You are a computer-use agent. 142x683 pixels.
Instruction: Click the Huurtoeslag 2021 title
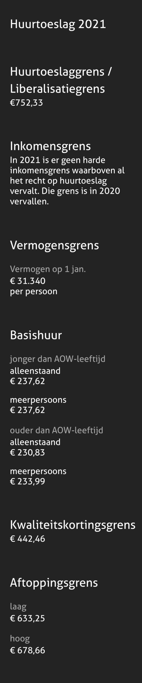pyautogui.click(x=58, y=24)
